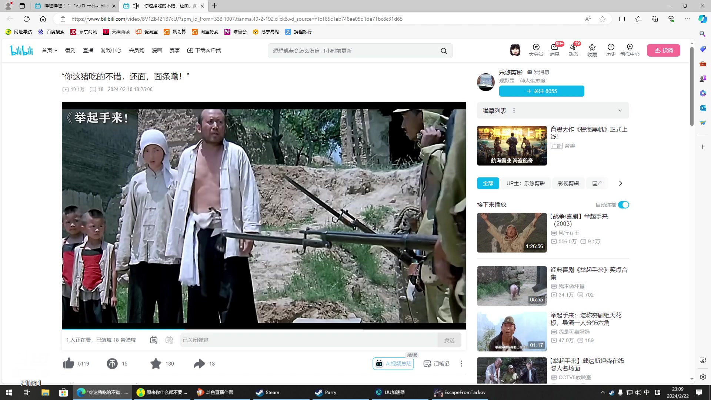This screenshot has height=400, width=711.
Task: Open the 动态 updates icon
Action: [x=573, y=50]
